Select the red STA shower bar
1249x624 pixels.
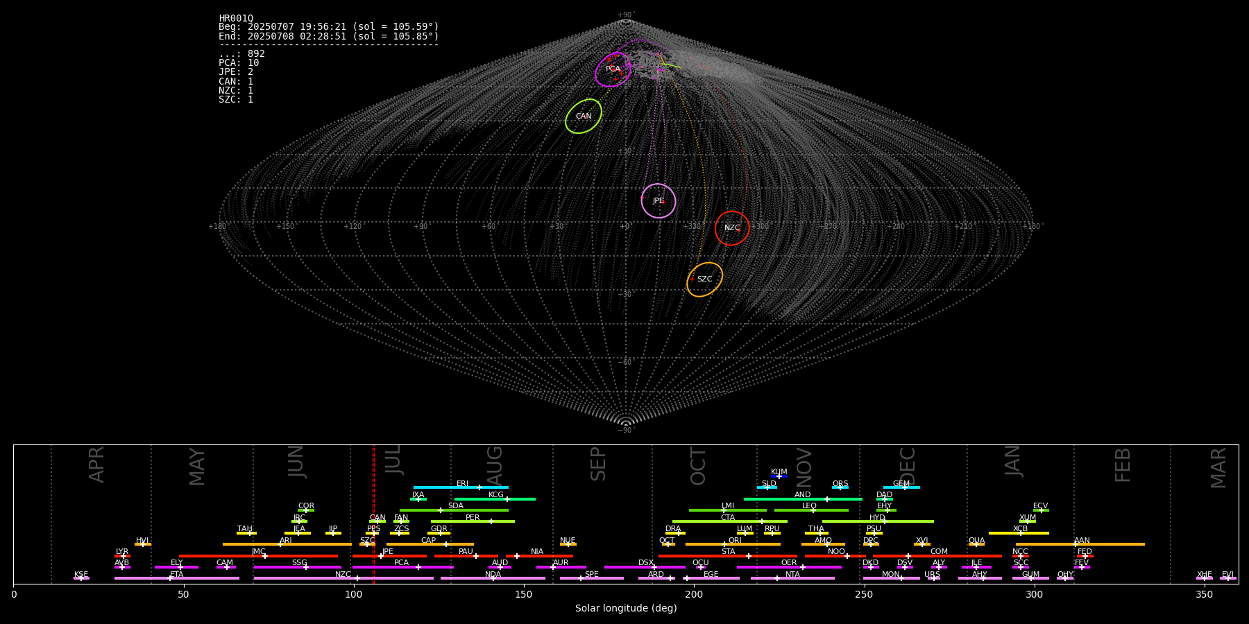tap(728, 555)
